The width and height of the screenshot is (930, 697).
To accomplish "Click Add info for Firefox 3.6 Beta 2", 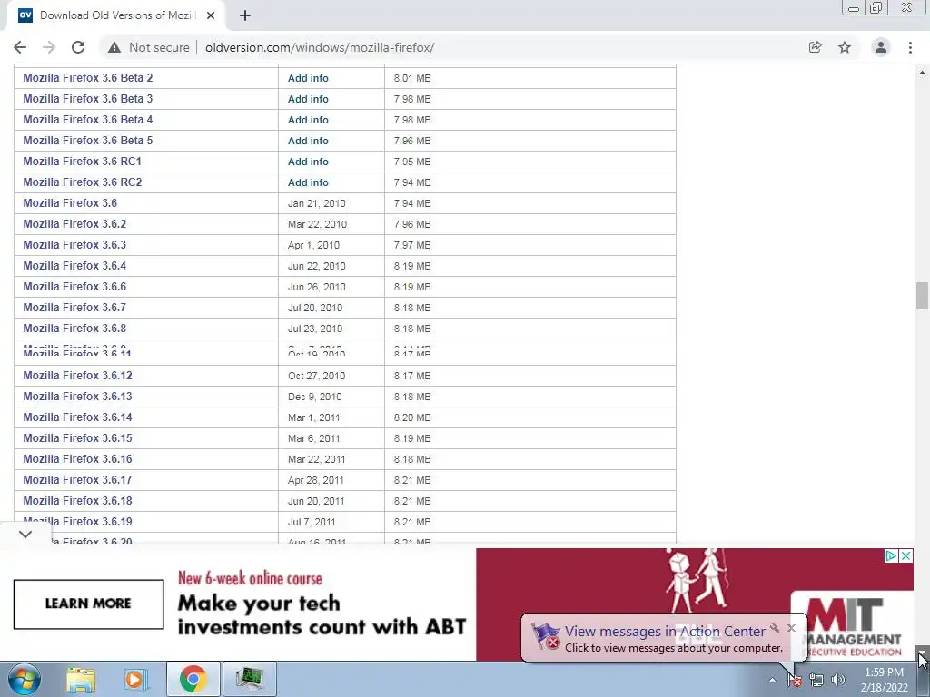I will tap(308, 78).
